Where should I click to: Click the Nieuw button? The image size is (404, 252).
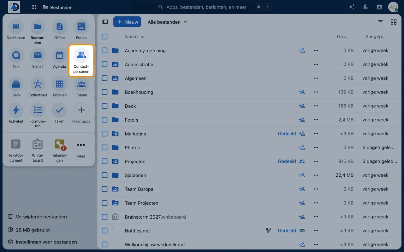[127, 22]
